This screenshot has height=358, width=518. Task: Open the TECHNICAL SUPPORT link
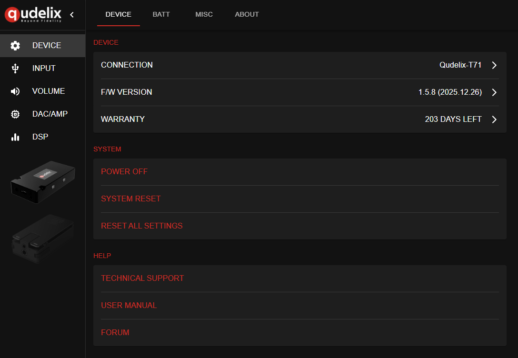[142, 278]
